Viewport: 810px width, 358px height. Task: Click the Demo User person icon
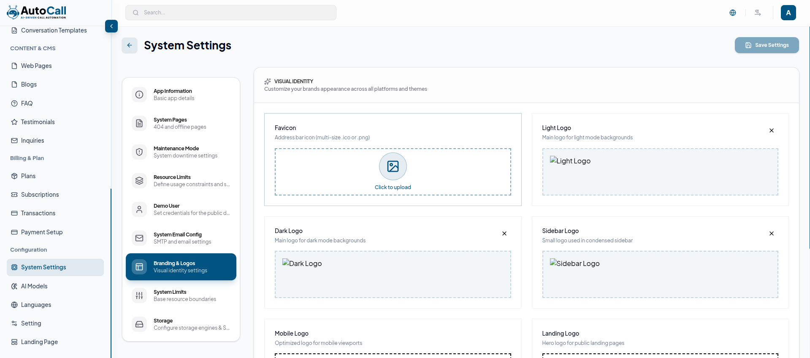pos(139,209)
